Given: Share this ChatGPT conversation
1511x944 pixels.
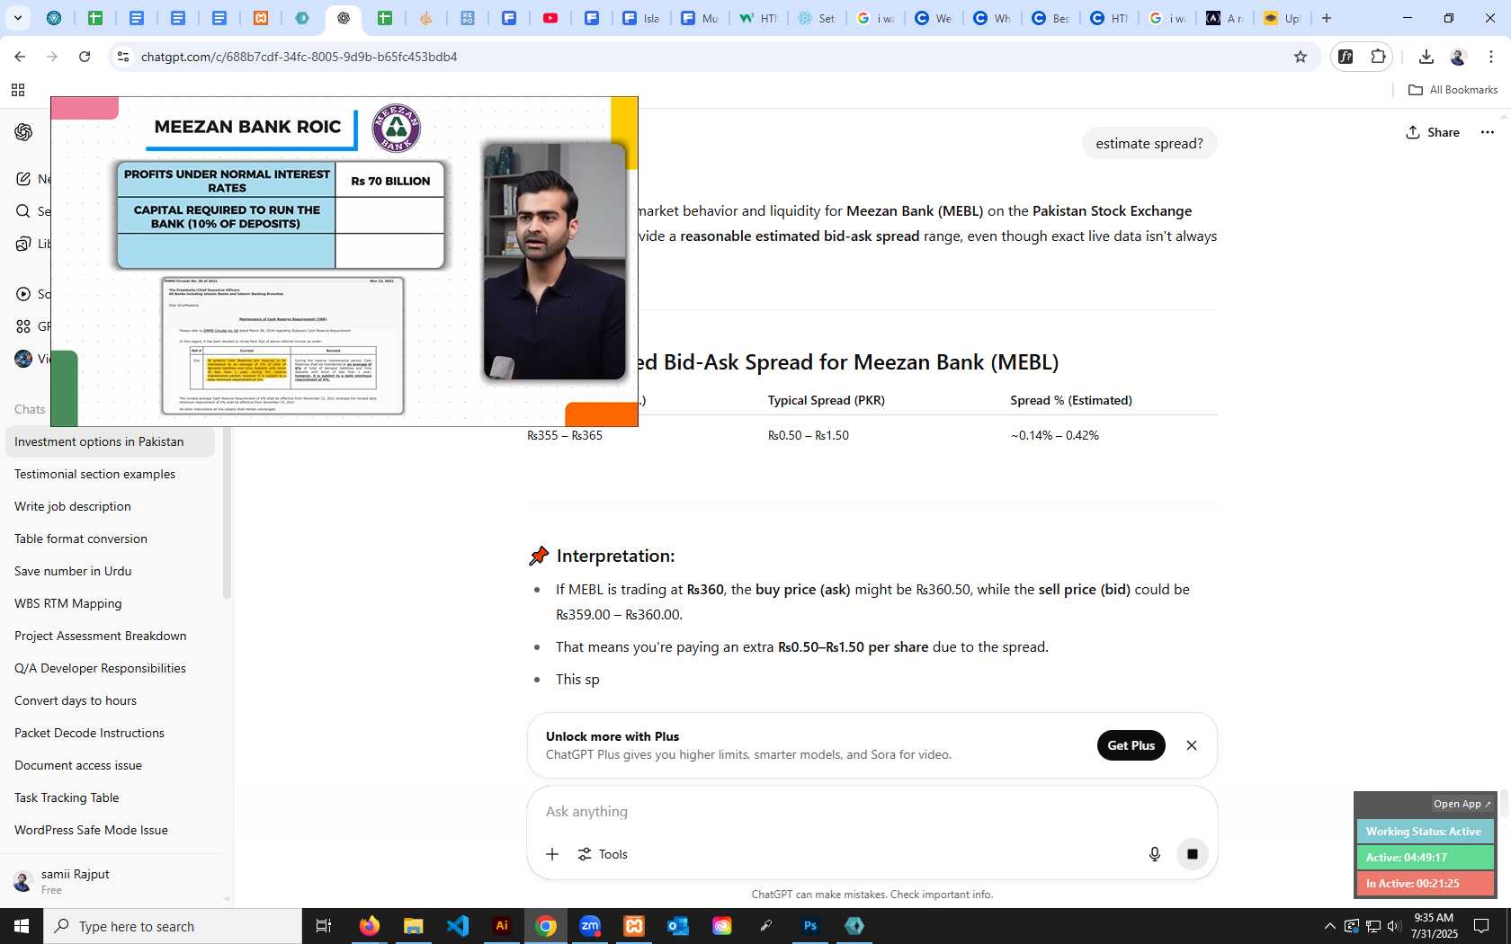Looking at the screenshot, I should pos(1433,132).
